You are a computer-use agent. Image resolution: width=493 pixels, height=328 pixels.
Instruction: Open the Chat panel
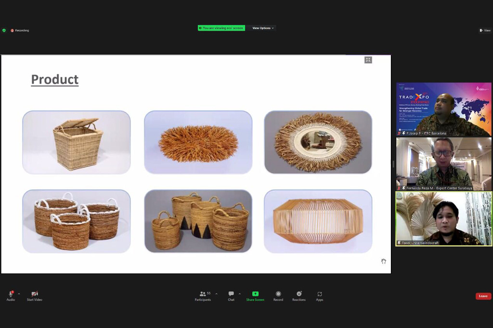(231, 294)
